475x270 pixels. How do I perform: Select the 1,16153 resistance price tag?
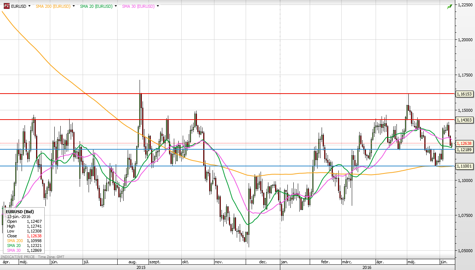click(x=465, y=94)
